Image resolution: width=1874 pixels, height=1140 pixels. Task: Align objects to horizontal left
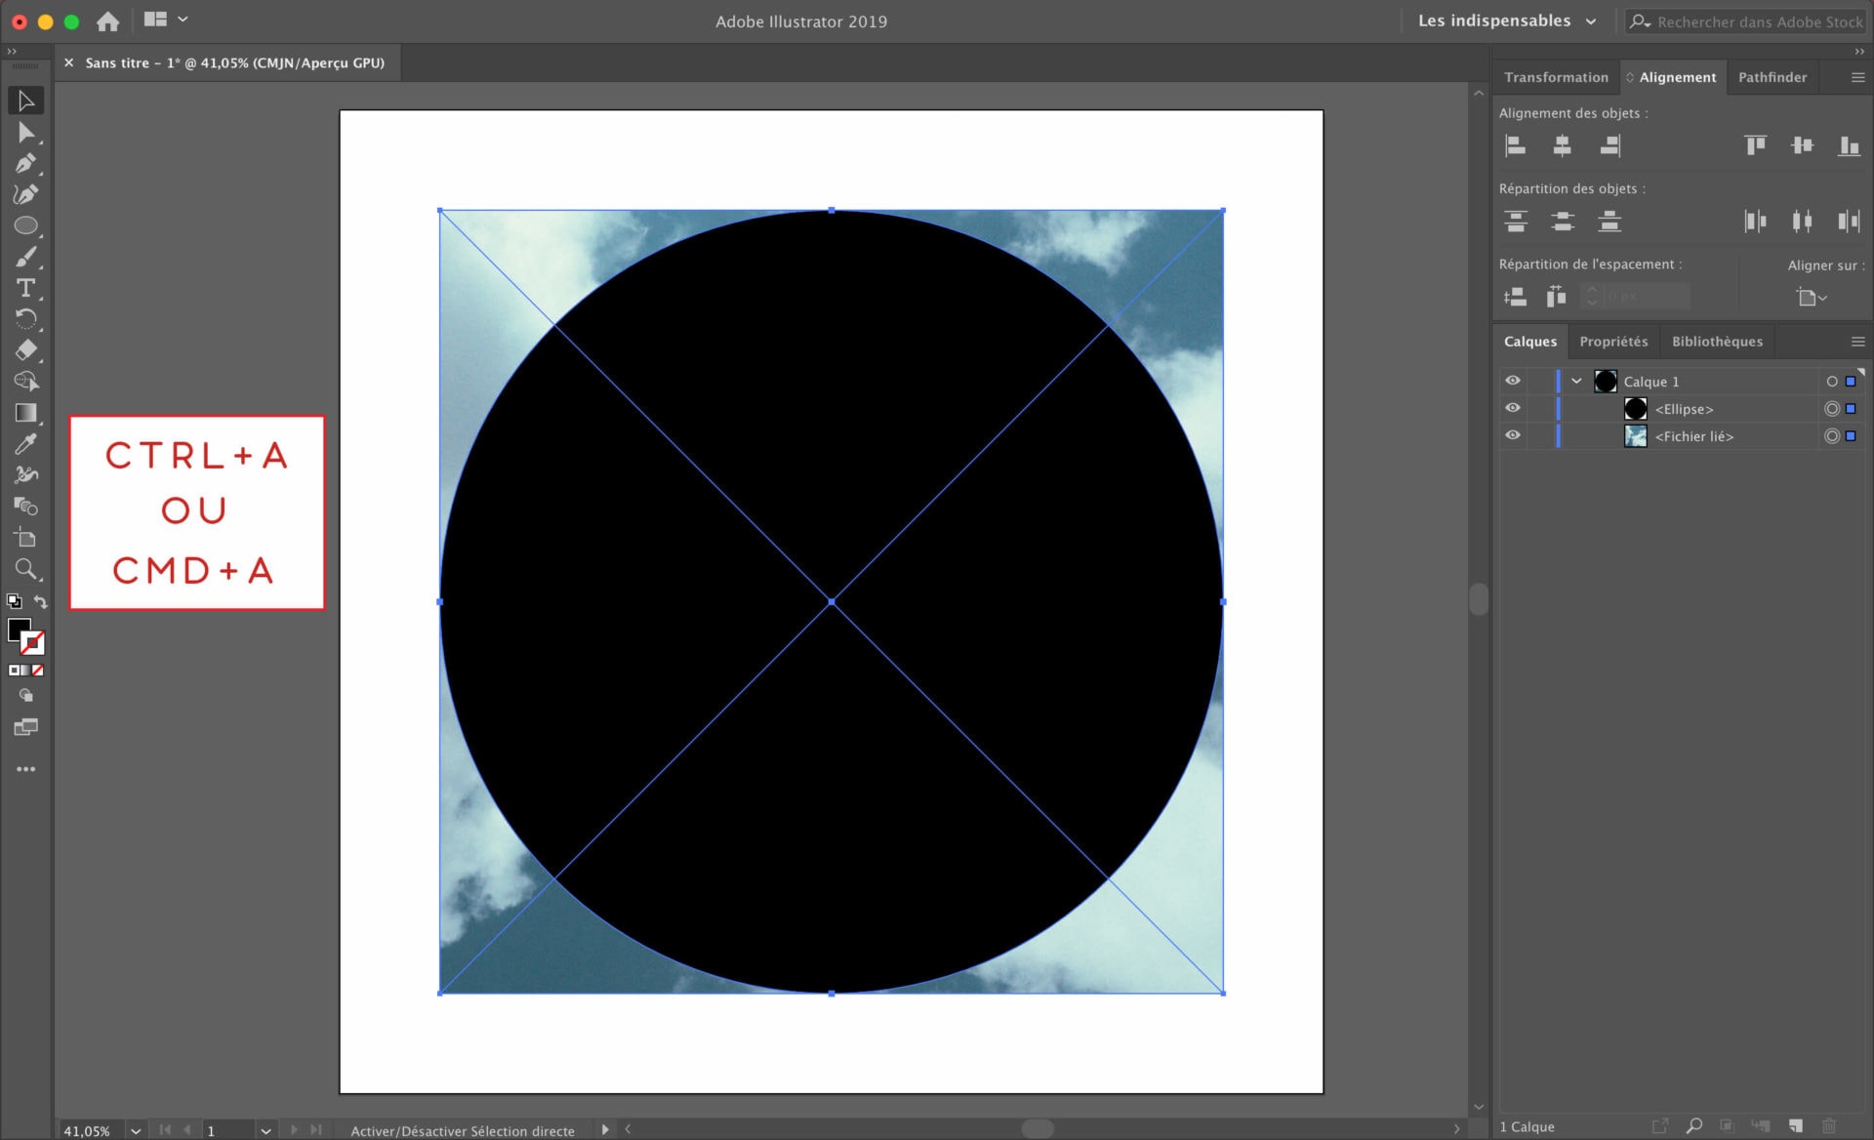(x=1515, y=145)
